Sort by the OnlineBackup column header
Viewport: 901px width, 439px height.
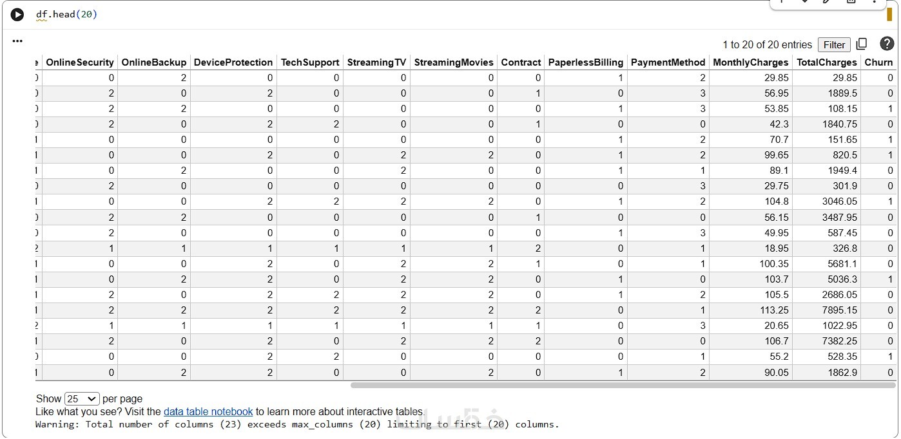coord(154,62)
